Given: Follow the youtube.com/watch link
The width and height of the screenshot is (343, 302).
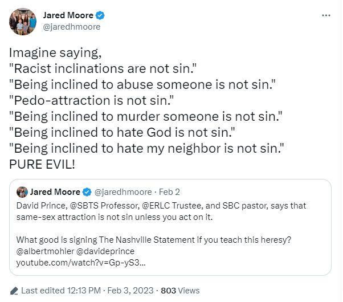Looking at the screenshot, I should [81, 263].
